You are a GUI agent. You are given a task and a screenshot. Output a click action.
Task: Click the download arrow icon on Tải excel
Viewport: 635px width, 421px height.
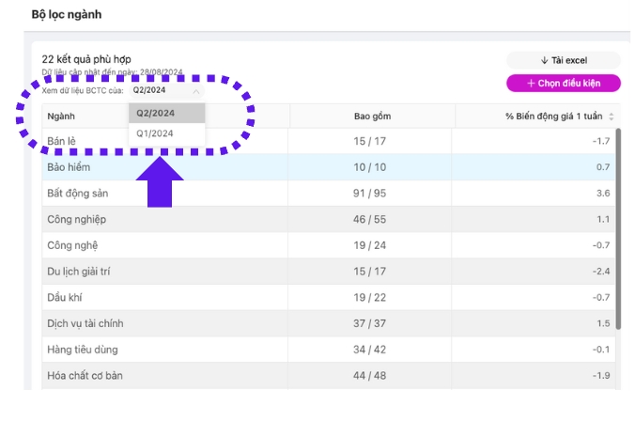pyautogui.click(x=544, y=60)
